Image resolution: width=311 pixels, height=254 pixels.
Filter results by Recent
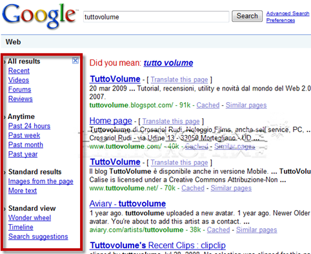coord(19,70)
